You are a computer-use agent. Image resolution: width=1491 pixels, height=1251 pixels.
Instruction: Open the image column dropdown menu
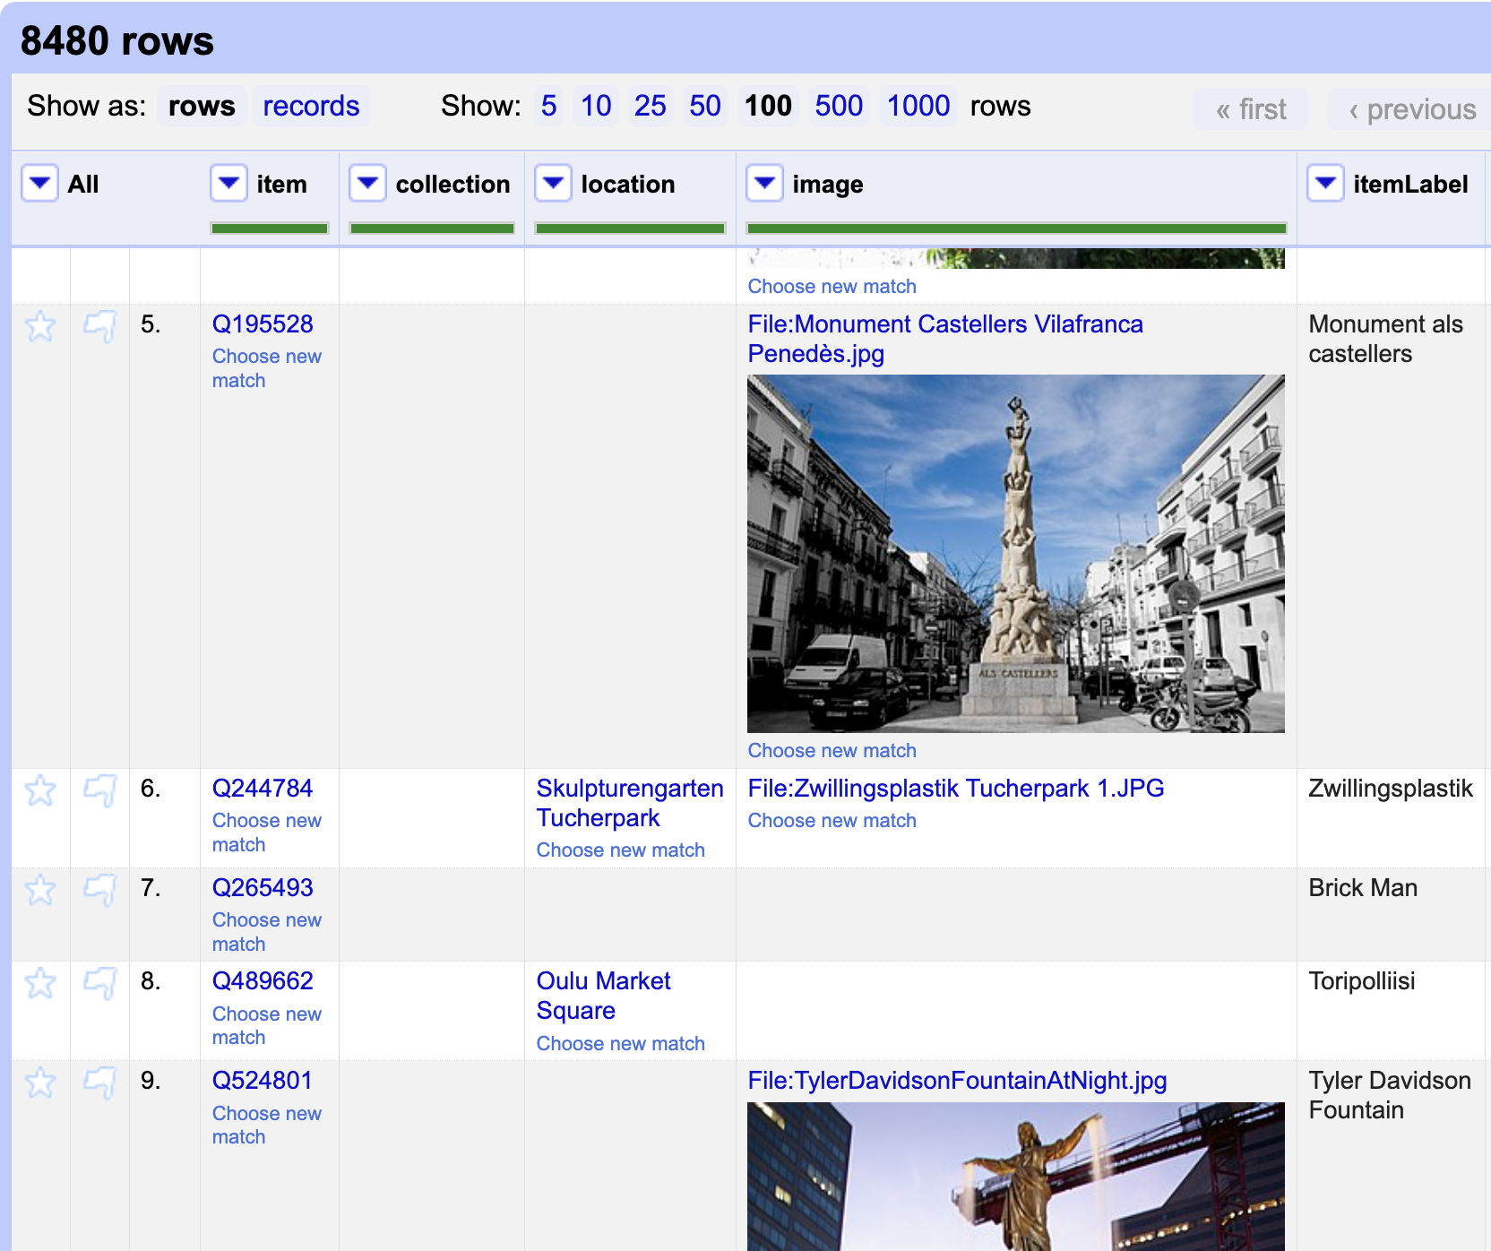tap(764, 183)
